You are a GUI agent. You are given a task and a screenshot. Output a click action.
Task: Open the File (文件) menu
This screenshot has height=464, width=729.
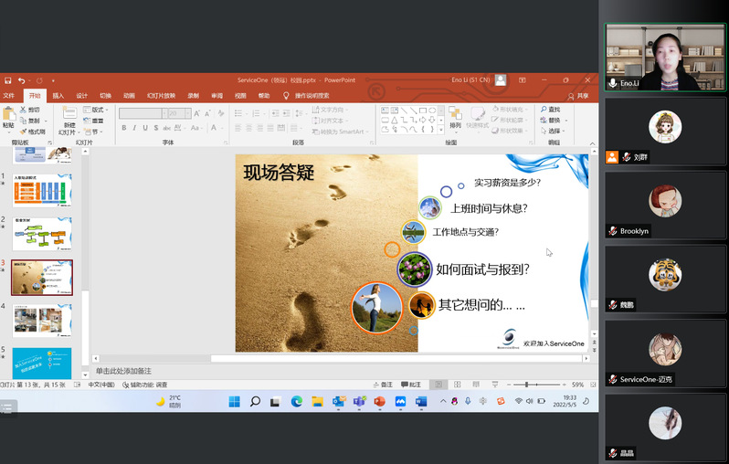9,95
